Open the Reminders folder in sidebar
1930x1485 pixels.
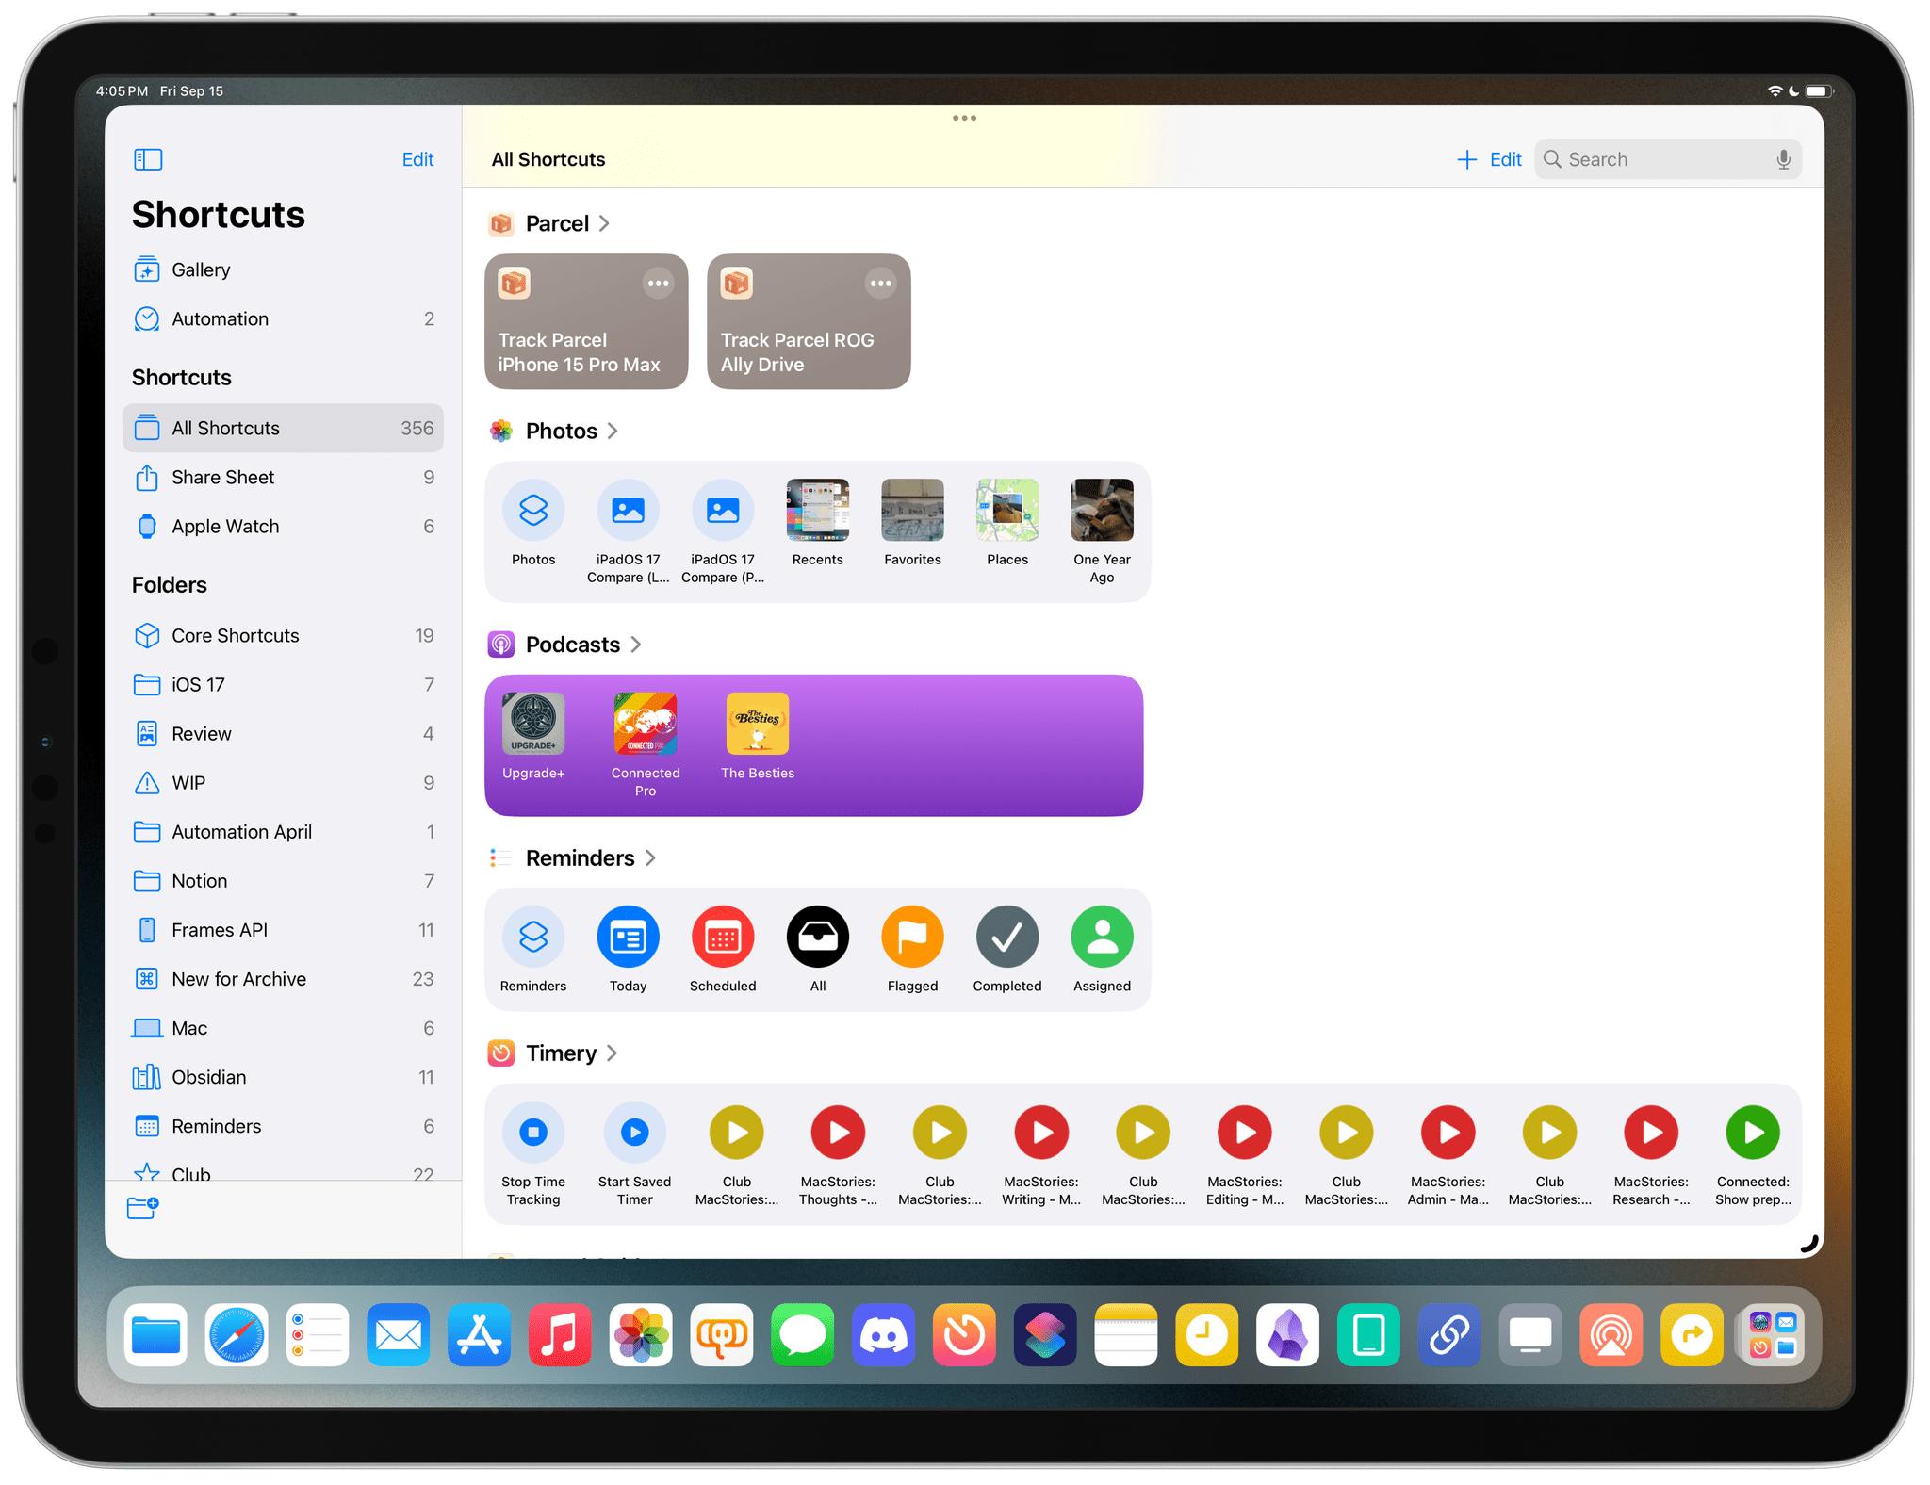[x=283, y=1125]
